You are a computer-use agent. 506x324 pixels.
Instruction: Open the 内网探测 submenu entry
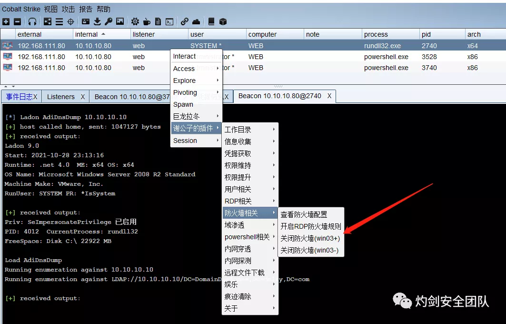tap(250, 261)
